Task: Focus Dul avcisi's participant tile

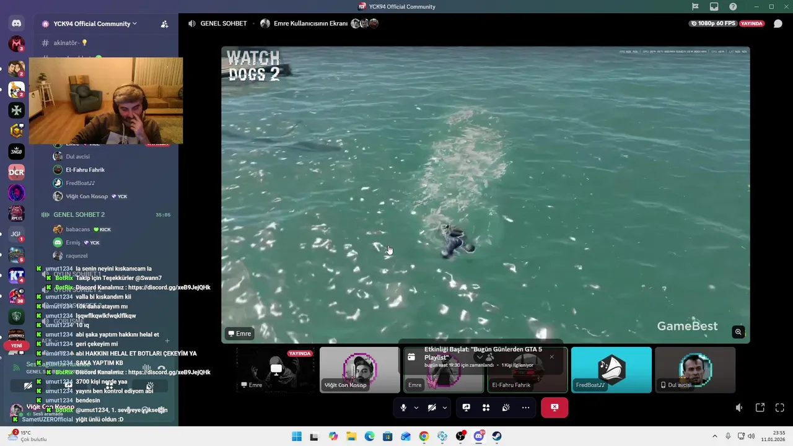Action: click(695, 370)
